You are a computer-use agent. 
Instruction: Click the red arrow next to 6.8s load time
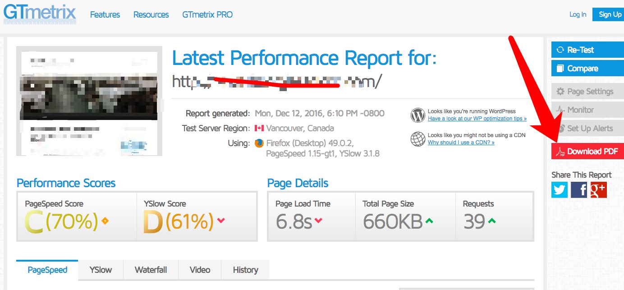(318, 221)
